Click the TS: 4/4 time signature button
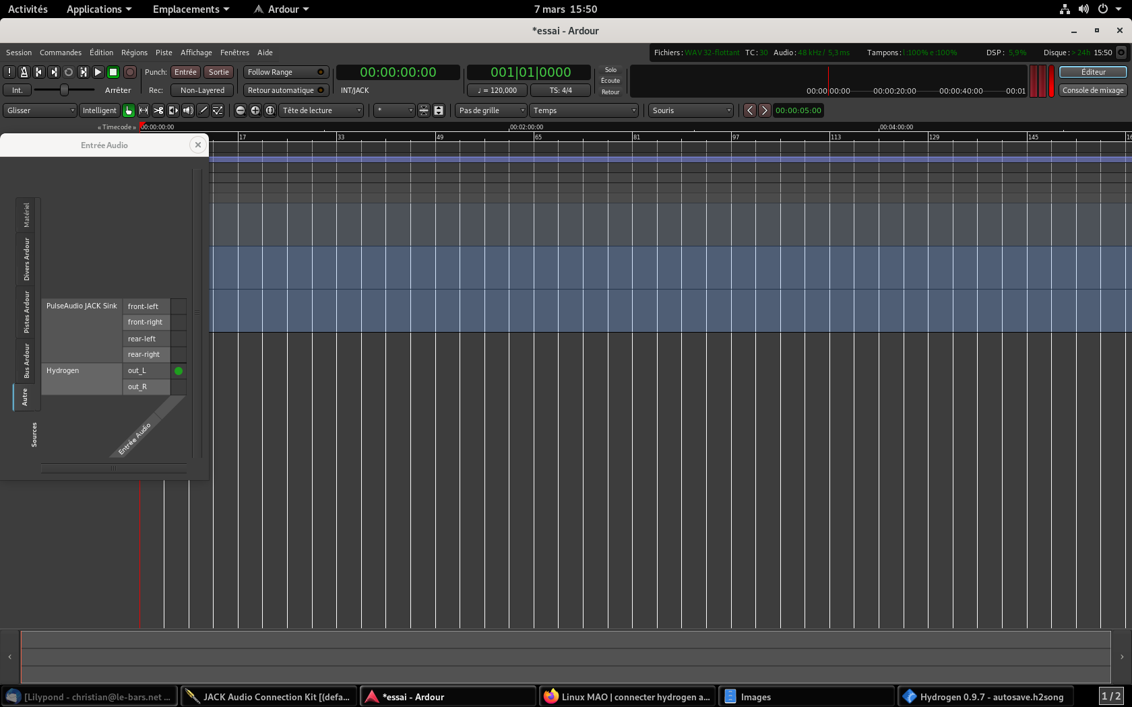1132x707 pixels. pos(561,90)
